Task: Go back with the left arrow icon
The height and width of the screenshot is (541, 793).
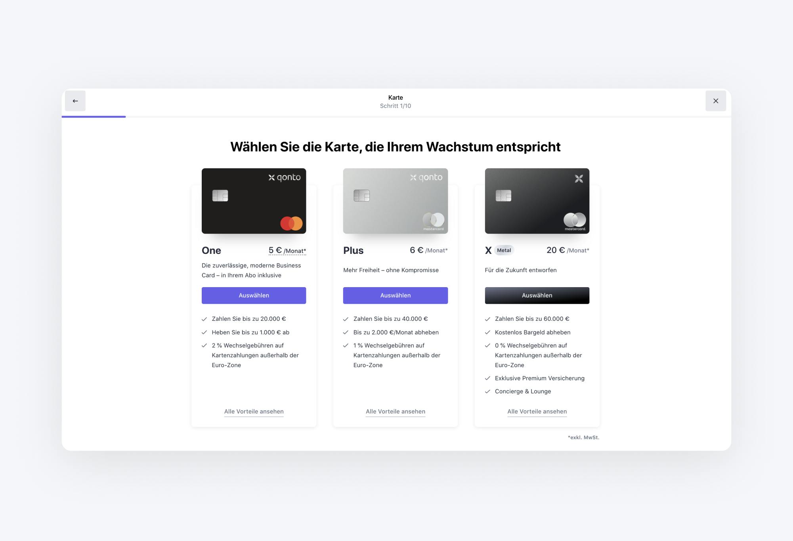Action: point(75,101)
